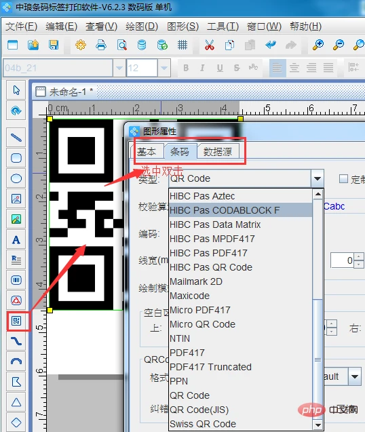365x432 pixels.
Task: Tick the checkbox right of type dropdown
Action: (343, 179)
